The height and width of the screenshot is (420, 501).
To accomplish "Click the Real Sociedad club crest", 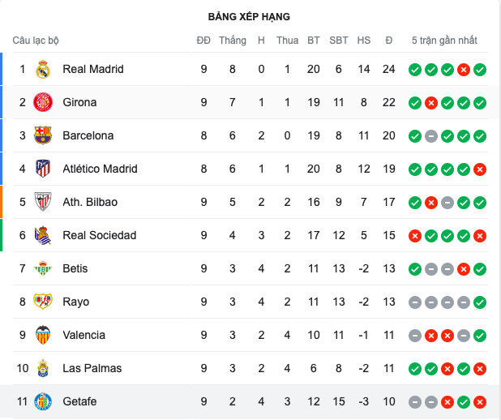I will pos(43,236).
